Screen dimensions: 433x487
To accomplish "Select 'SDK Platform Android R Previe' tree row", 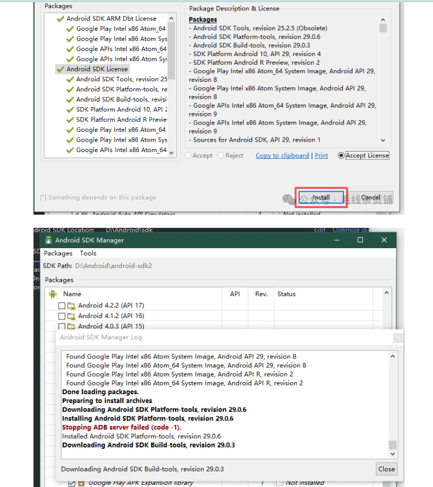I will tap(121, 120).
